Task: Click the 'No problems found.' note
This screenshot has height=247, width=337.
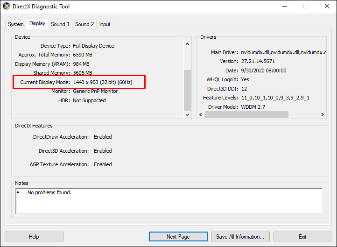Action: pyautogui.click(x=49, y=192)
